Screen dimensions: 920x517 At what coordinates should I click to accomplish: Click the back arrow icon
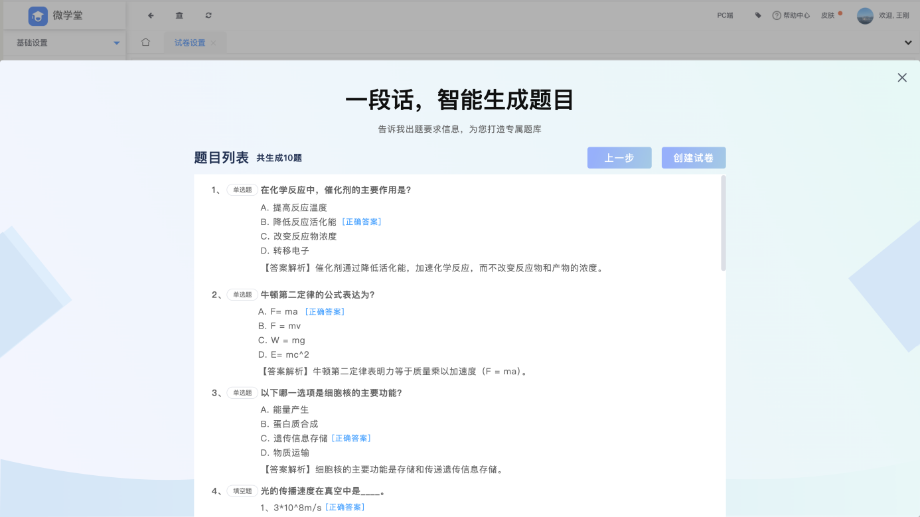151,15
